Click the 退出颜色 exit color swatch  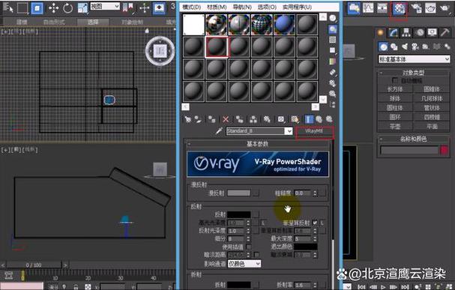306,247
